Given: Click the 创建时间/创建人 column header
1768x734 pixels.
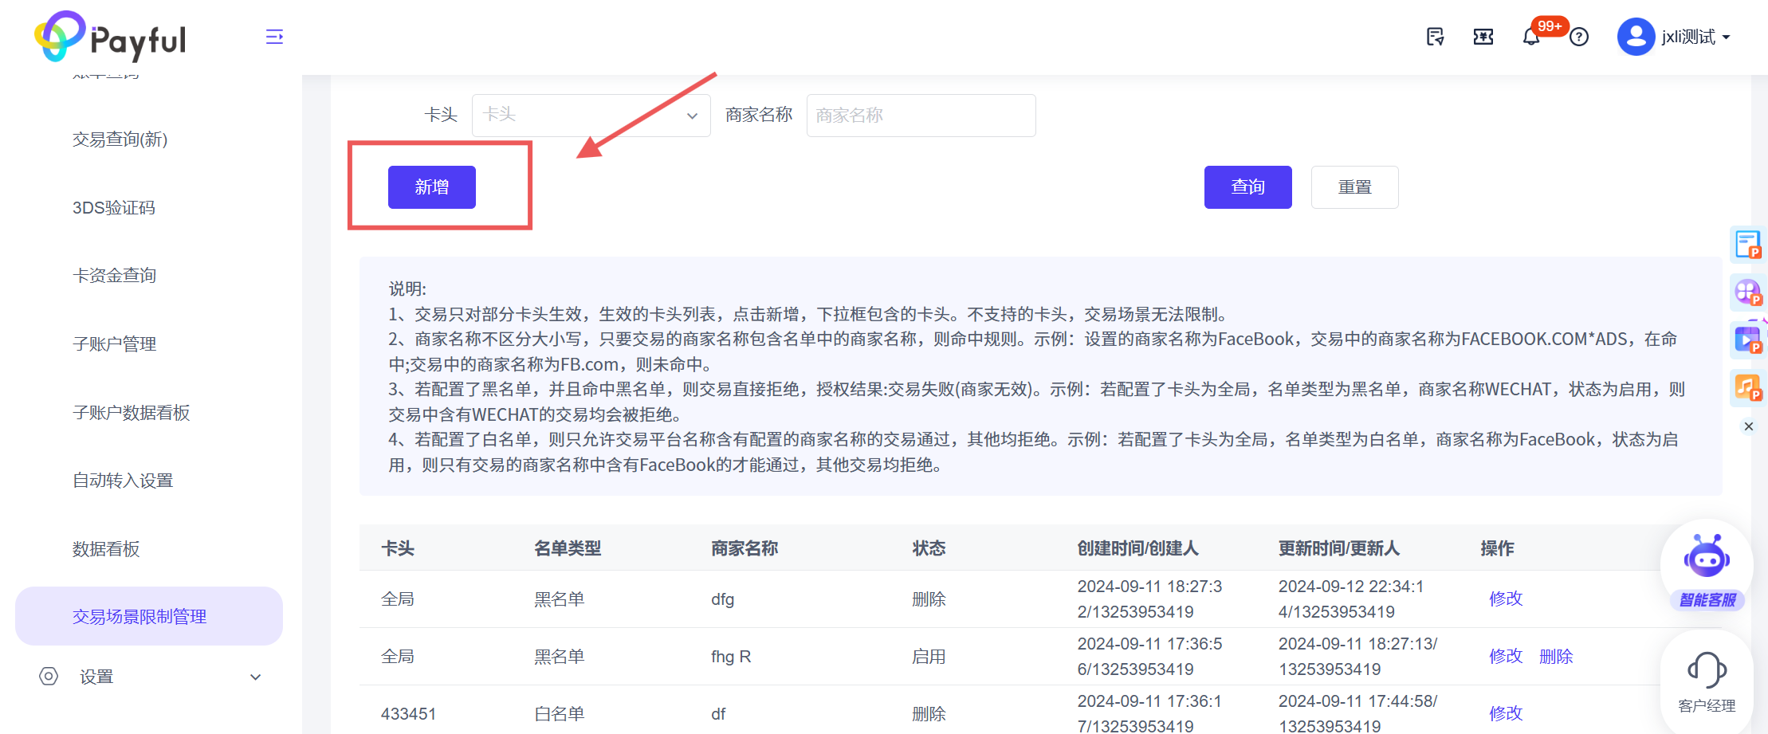Looking at the screenshot, I should coord(1137,548).
